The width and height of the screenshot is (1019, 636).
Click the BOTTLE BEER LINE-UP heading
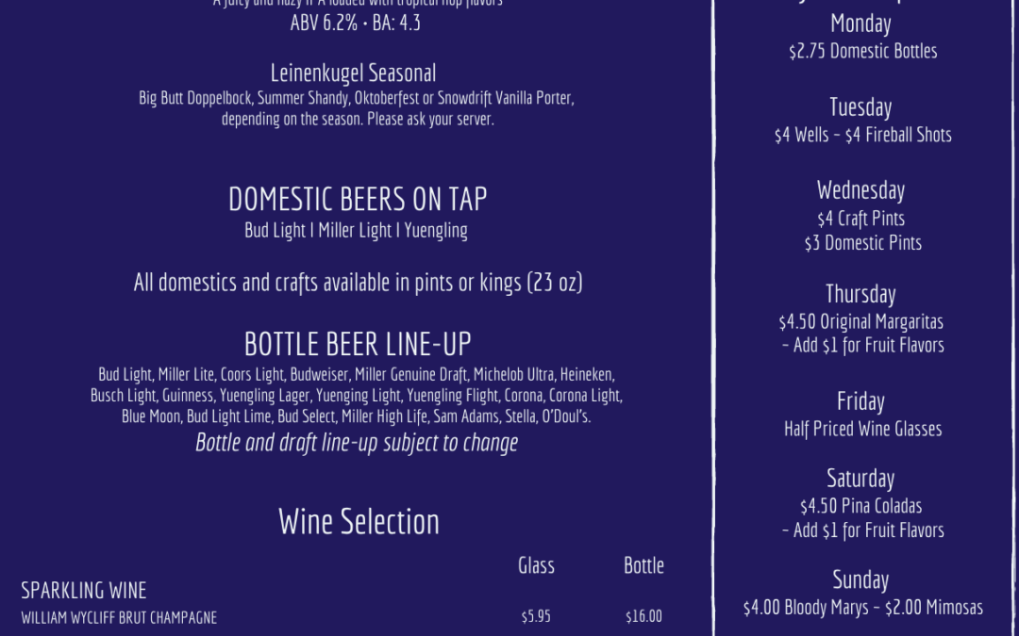358,344
